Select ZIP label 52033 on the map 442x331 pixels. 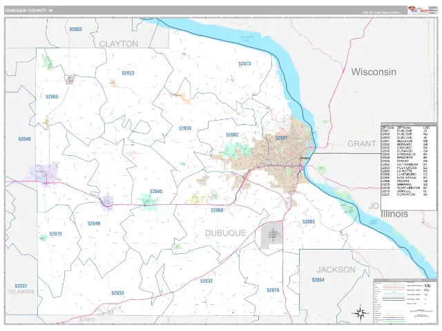117,293
